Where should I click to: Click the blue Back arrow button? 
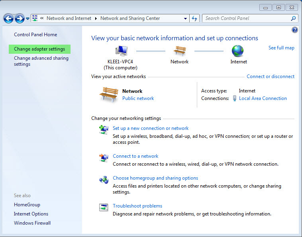8,19
